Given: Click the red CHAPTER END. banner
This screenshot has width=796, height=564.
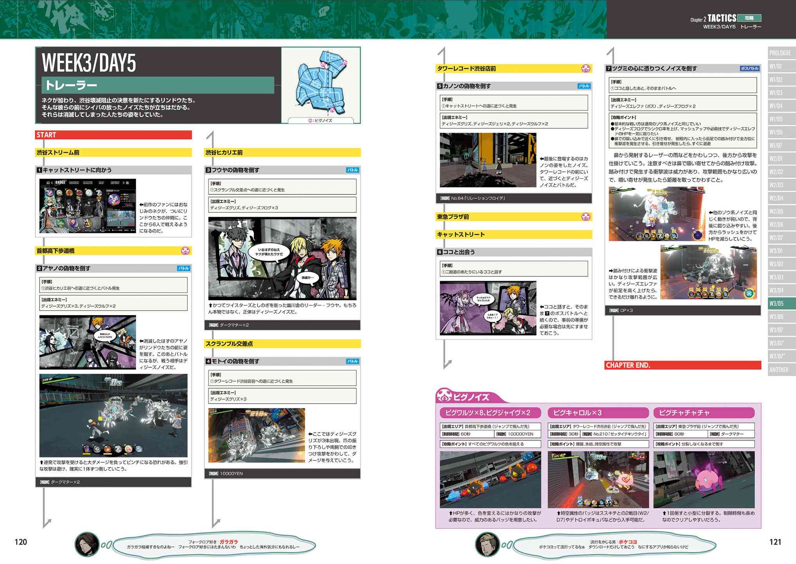Looking at the screenshot, I should pos(682,365).
